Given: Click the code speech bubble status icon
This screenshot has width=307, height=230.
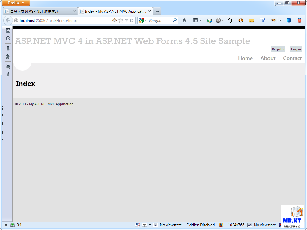Looking at the screenshot, I should pos(145,225).
